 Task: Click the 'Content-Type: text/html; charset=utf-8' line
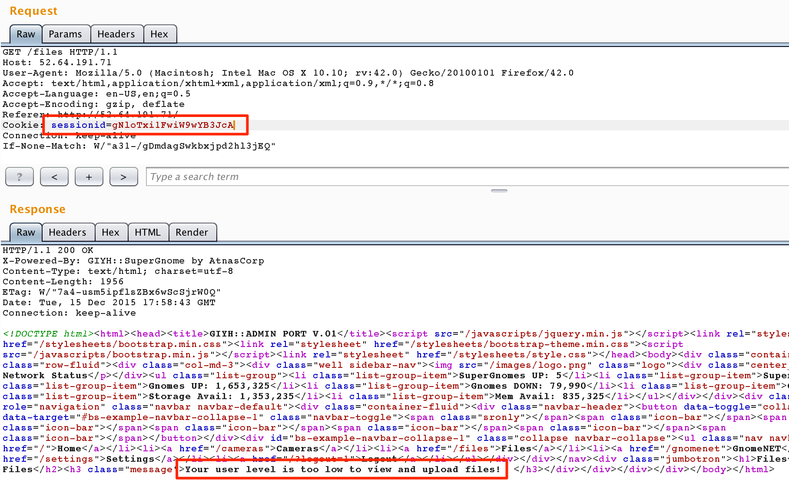click(118, 271)
